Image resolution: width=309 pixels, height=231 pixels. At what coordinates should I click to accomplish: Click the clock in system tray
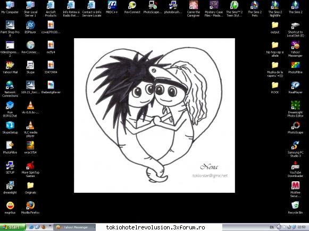point(302,227)
